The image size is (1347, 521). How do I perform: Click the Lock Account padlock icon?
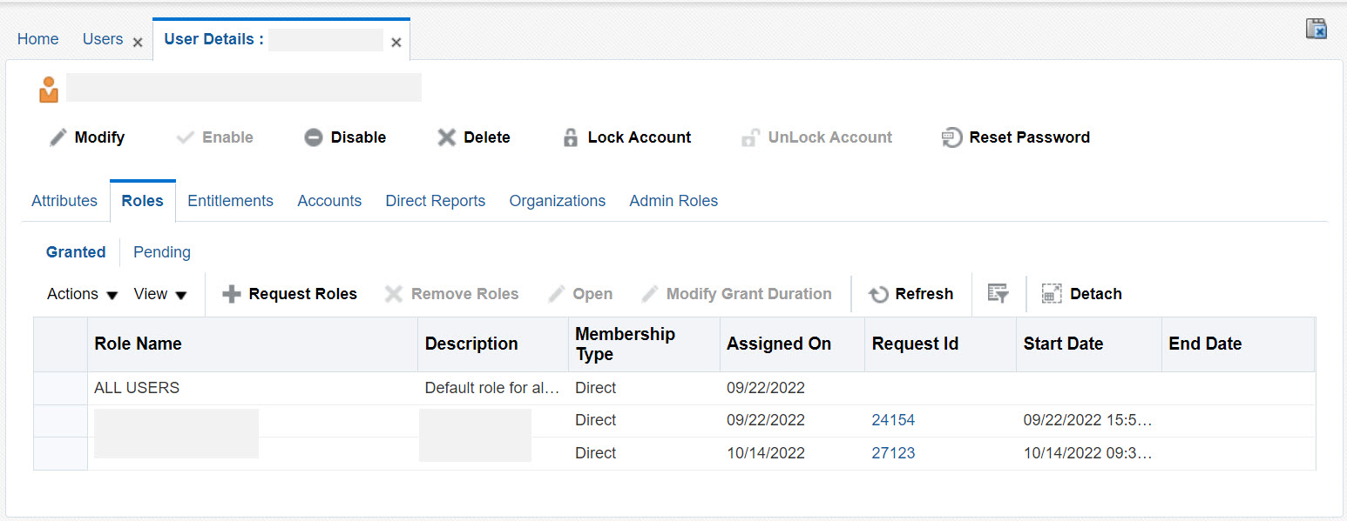(571, 137)
